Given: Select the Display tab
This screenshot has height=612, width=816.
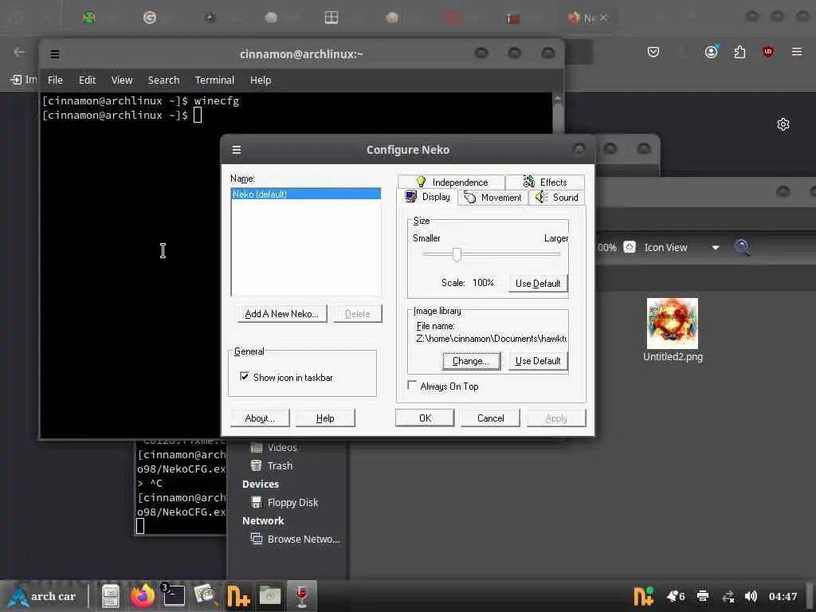Looking at the screenshot, I should point(428,197).
